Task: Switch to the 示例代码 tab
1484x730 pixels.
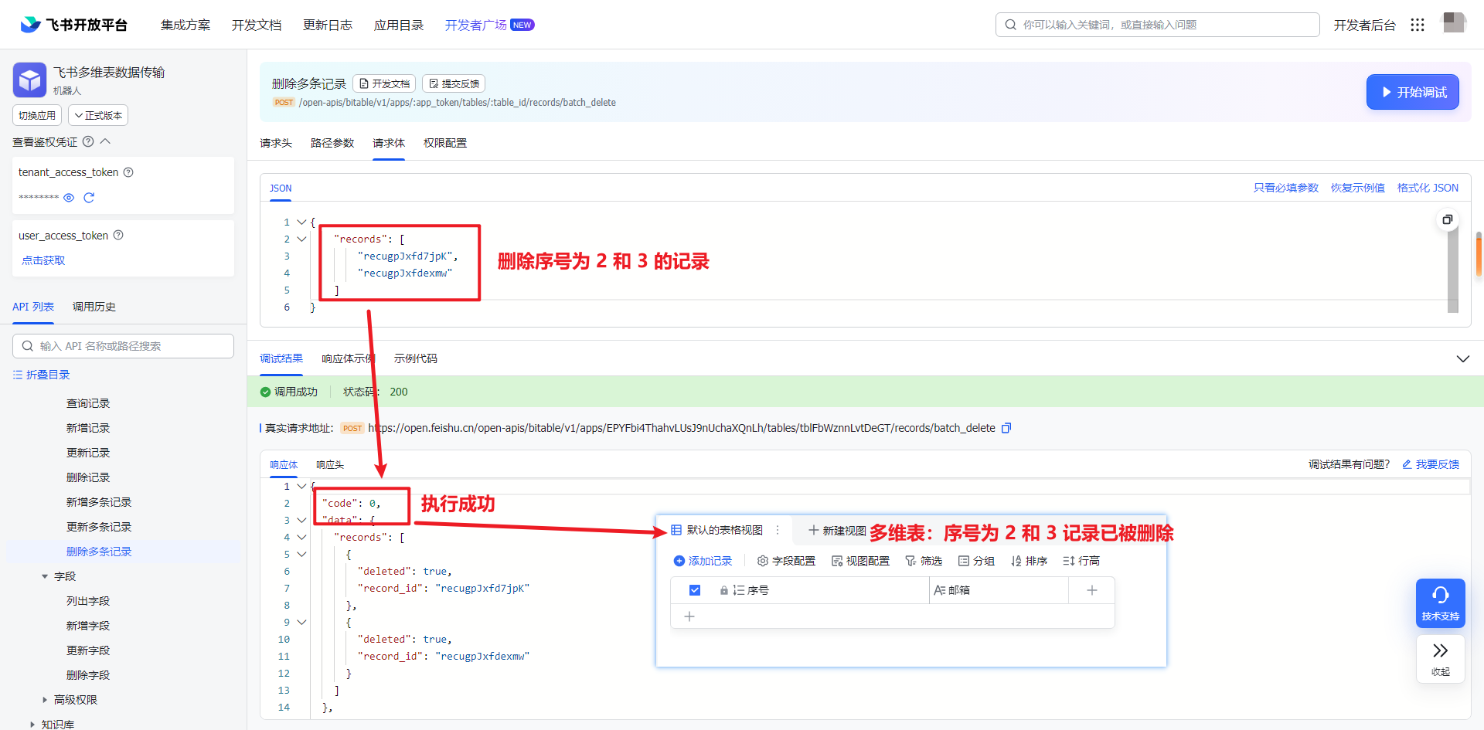Action: [x=416, y=358]
